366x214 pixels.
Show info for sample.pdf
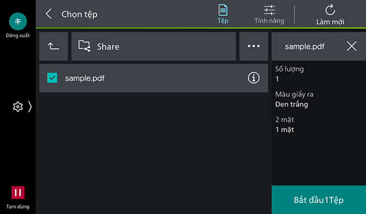coord(253,78)
